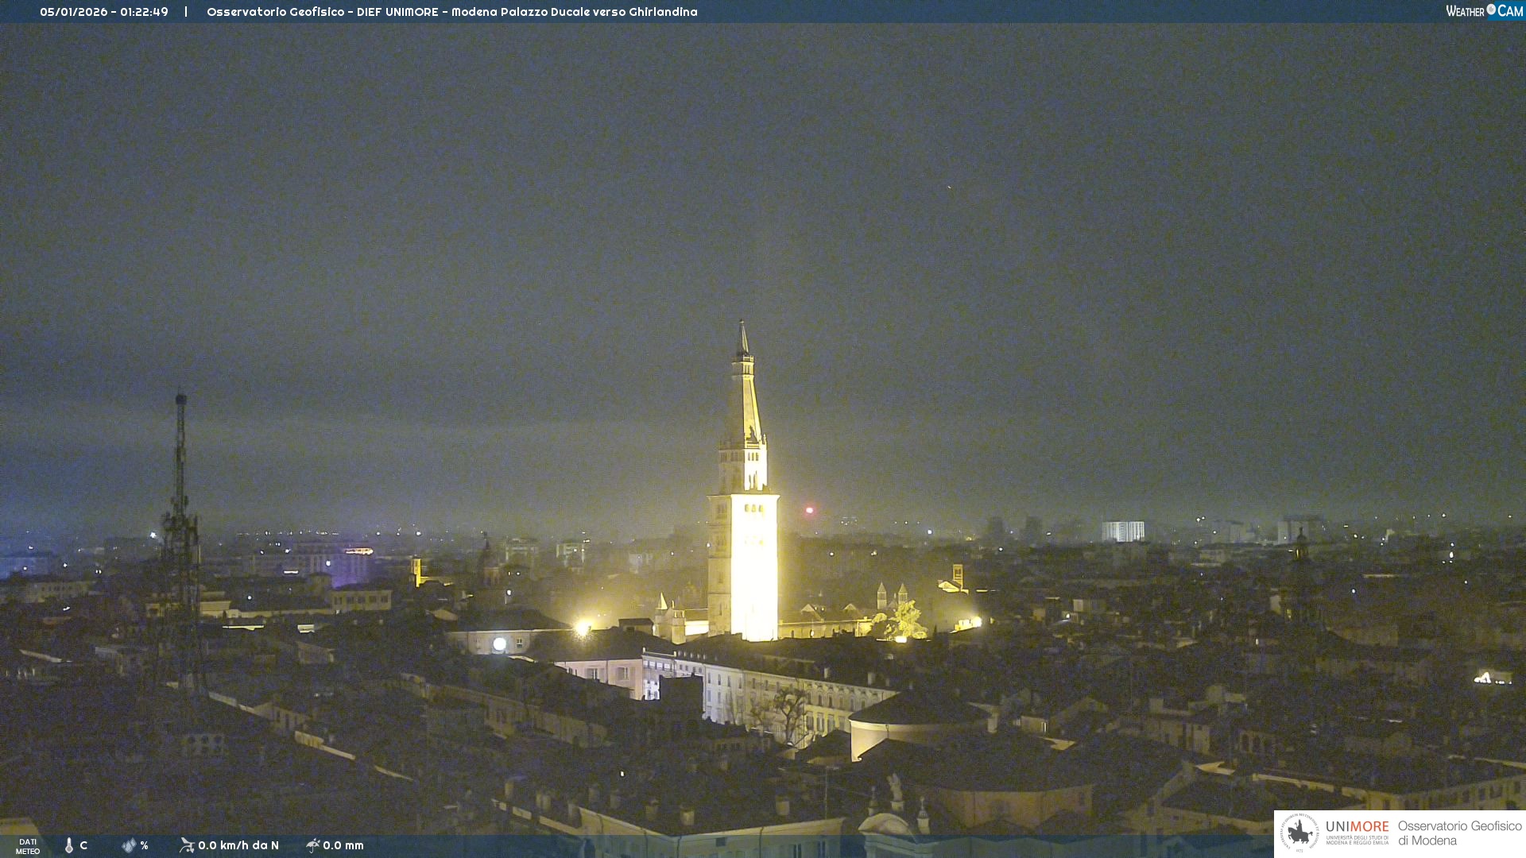Click the wind speed icon
Screen dimensions: 1526x858
click(x=187, y=845)
